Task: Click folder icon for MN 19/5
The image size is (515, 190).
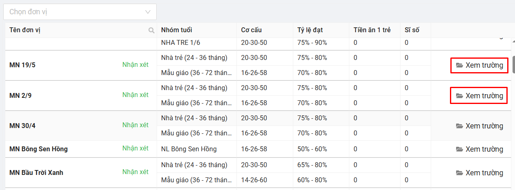Action: [459, 65]
